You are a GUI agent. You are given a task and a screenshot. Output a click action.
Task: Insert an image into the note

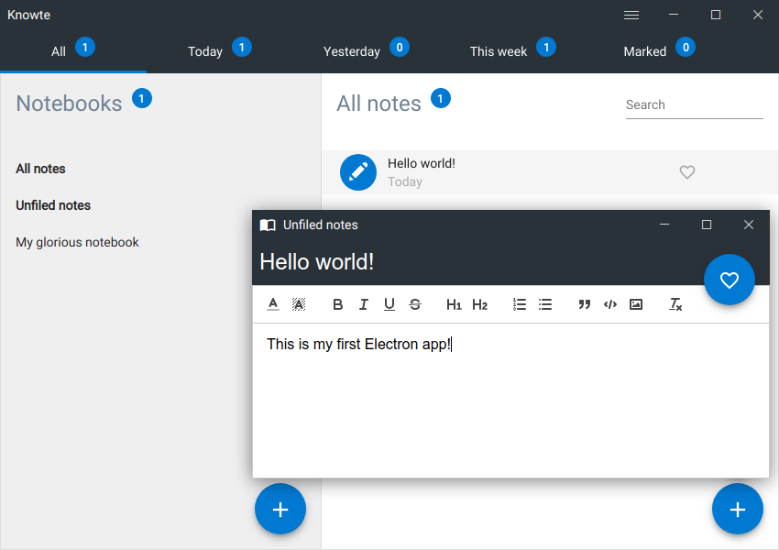point(636,304)
